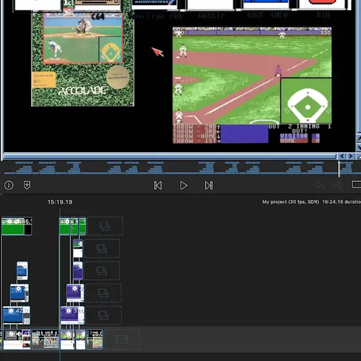Screen dimensions: 361x361
Task: Undo the last edit
Action: pyautogui.click(x=320, y=185)
